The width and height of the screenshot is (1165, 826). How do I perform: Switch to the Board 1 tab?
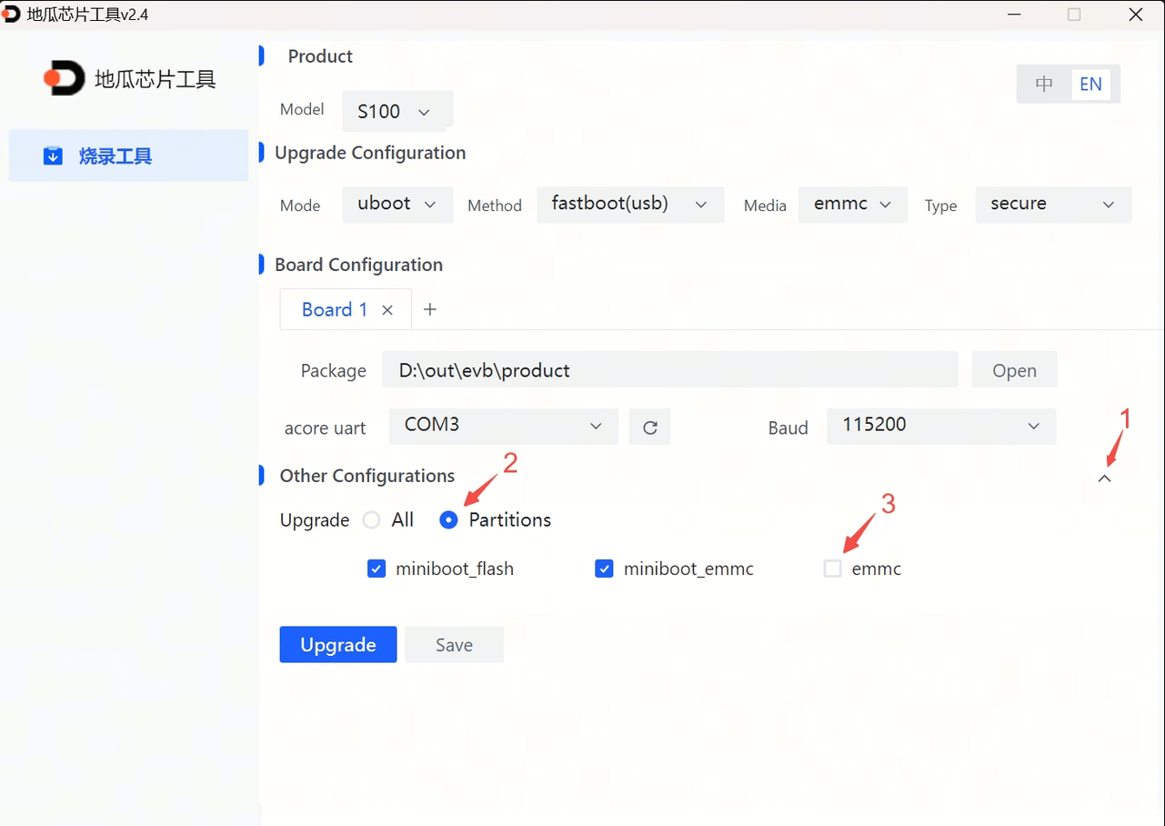(335, 310)
